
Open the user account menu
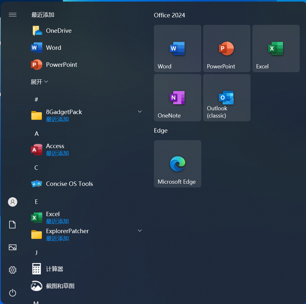tap(13, 202)
